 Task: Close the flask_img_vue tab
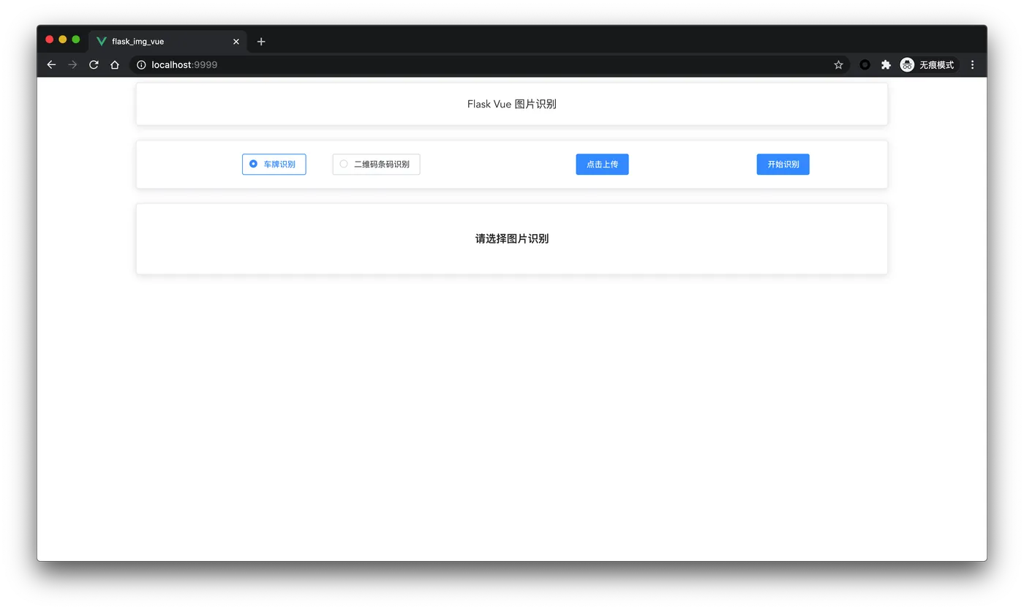tap(236, 42)
